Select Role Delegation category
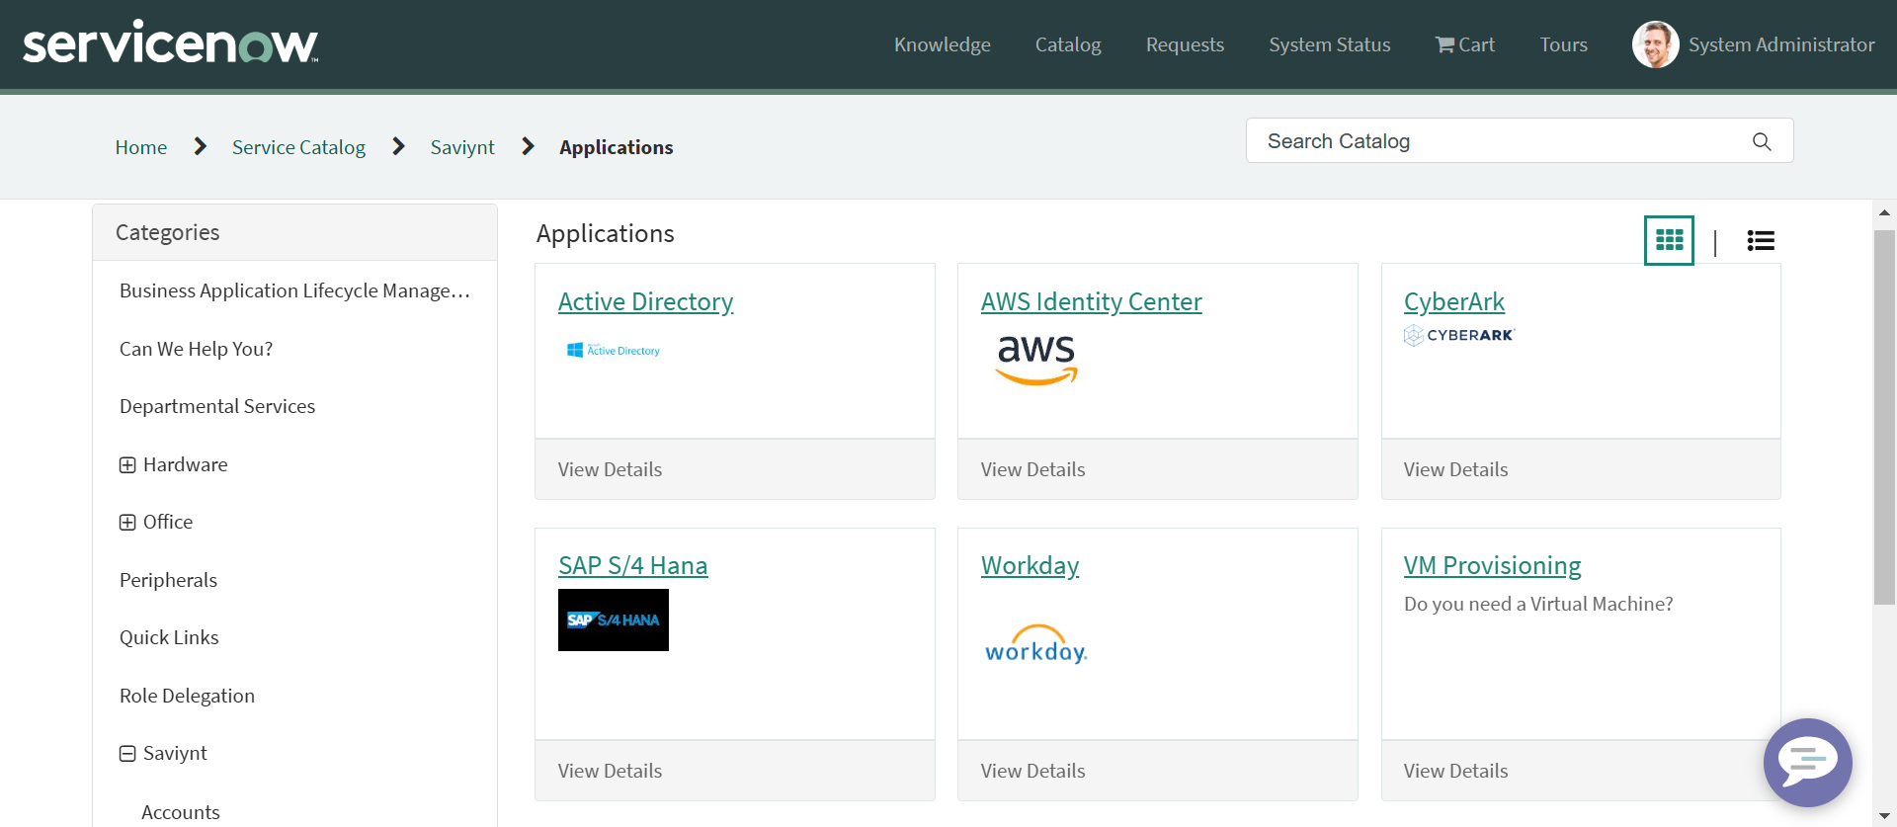 click(x=187, y=696)
